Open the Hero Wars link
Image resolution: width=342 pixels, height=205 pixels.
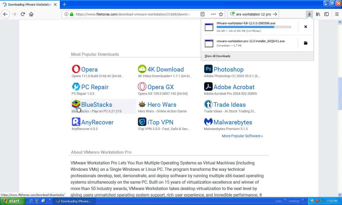coord(162,105)
